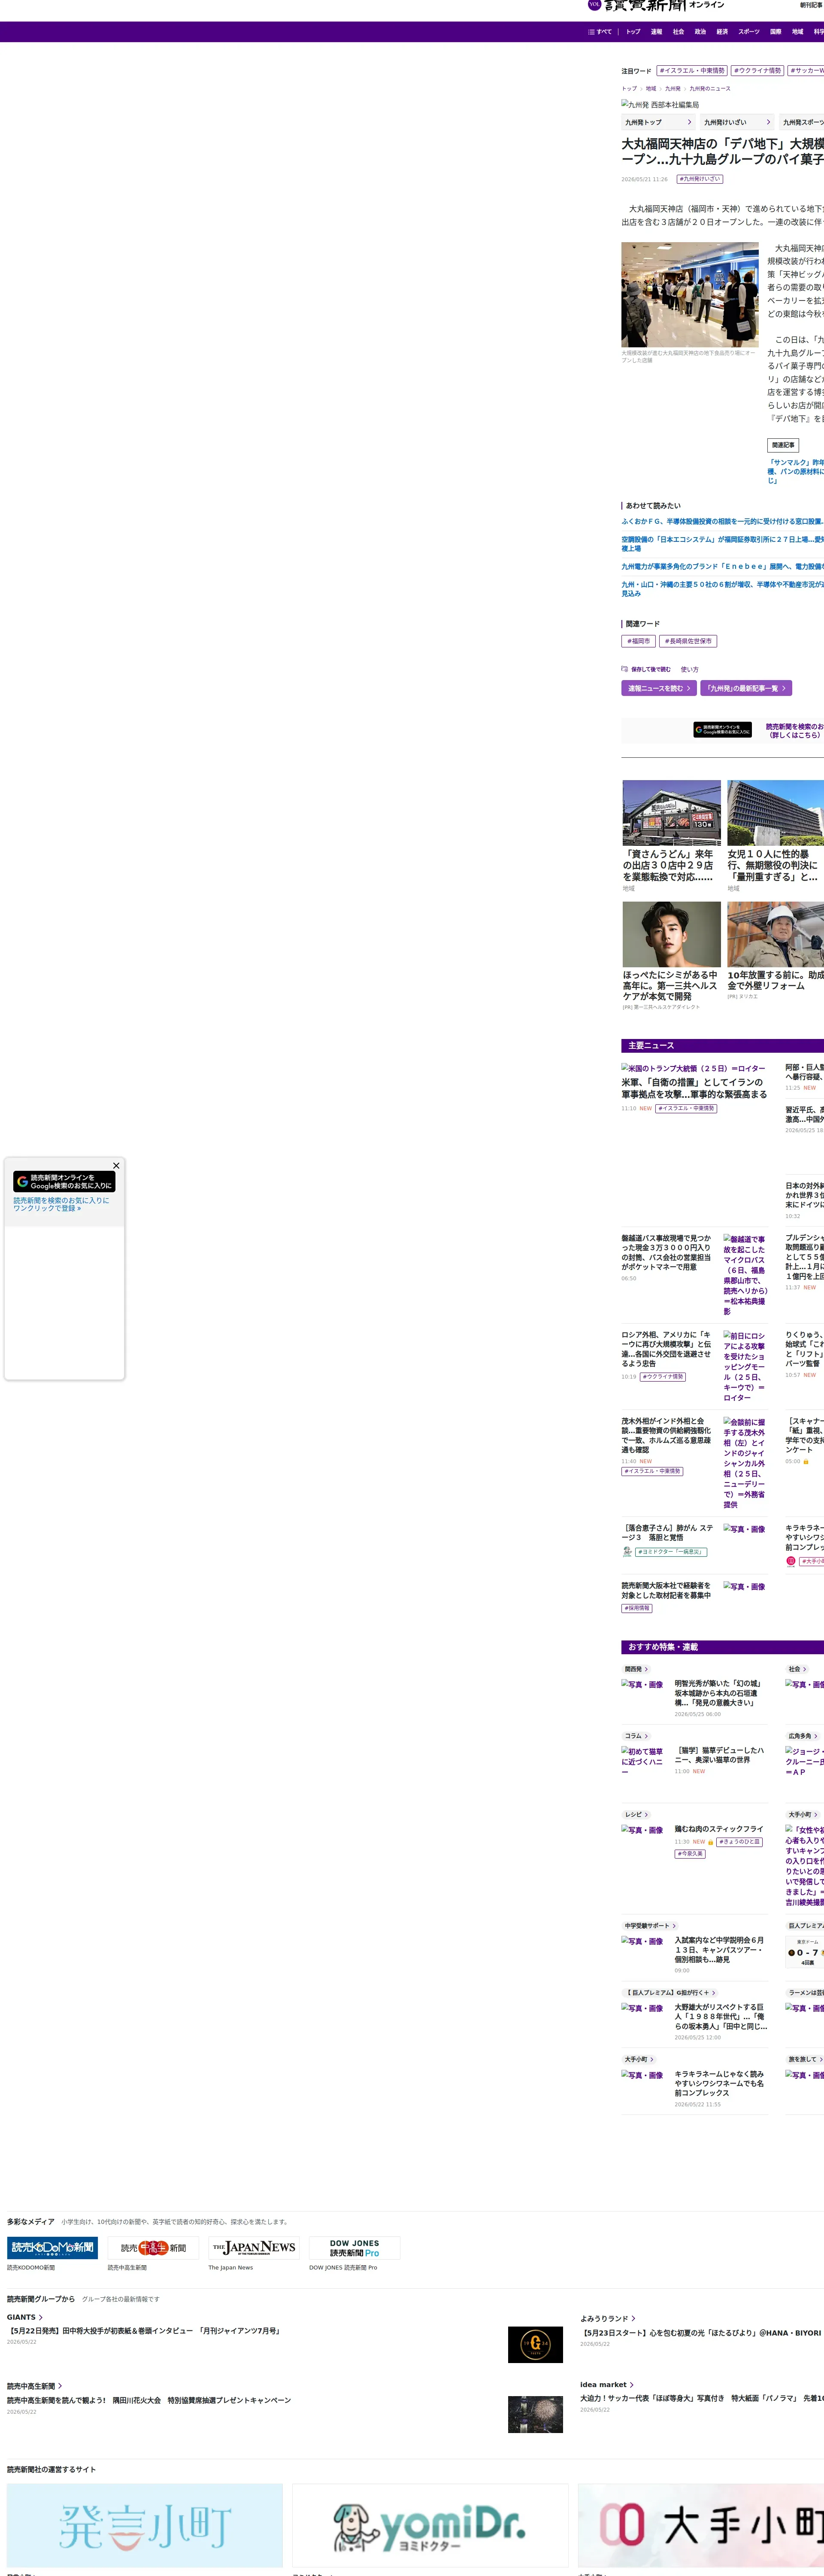Click the #長崎県佐世保市 related word tag
The height and width of the screenshot is (2576, 824).
(x=689, y=641)
